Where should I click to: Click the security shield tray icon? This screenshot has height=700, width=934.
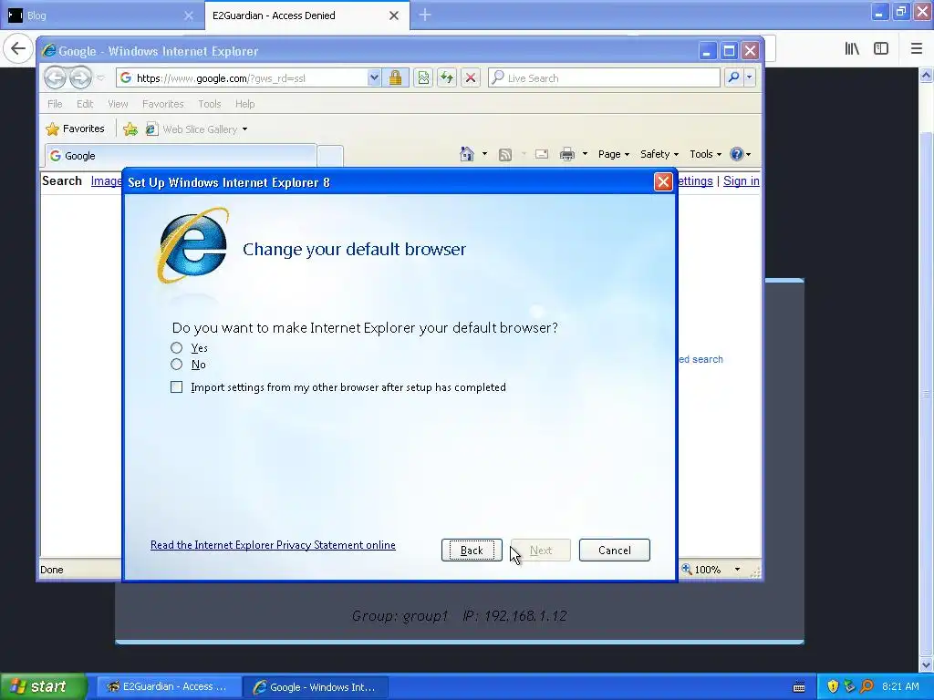(833, 686)
